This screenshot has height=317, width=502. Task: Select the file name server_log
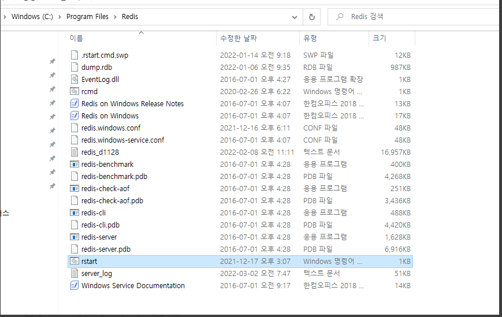click(x=96, y=274)
